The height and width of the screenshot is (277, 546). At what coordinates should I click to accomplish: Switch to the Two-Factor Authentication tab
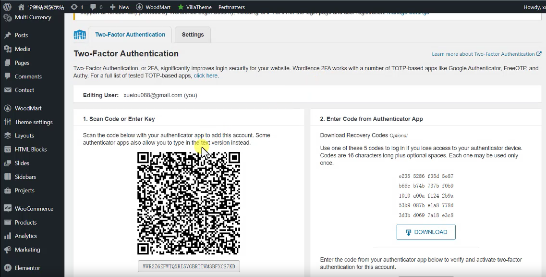130,35
